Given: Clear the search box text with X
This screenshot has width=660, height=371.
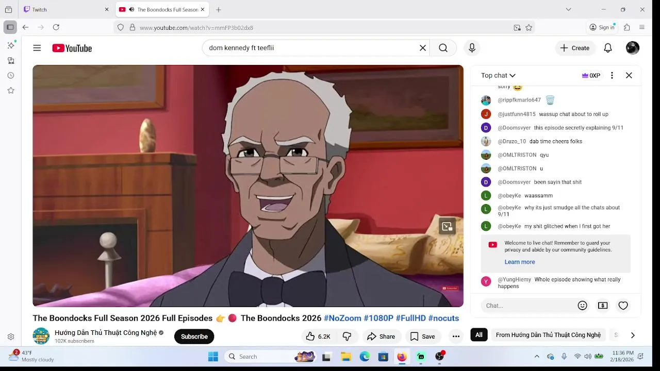Looking at the screenshot, I should click(423, 48).
